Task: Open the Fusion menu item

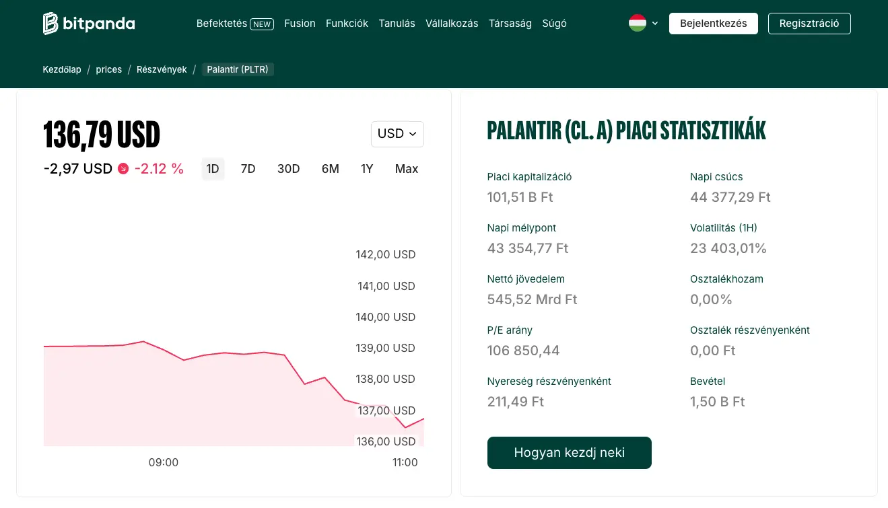Action: point(300,24)
